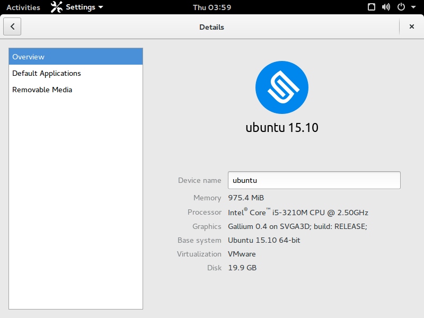The width and height of the screenshot is (424, 318).
Task: Click the 'ubuntu 15.10' heading
Action: point(282,128)
